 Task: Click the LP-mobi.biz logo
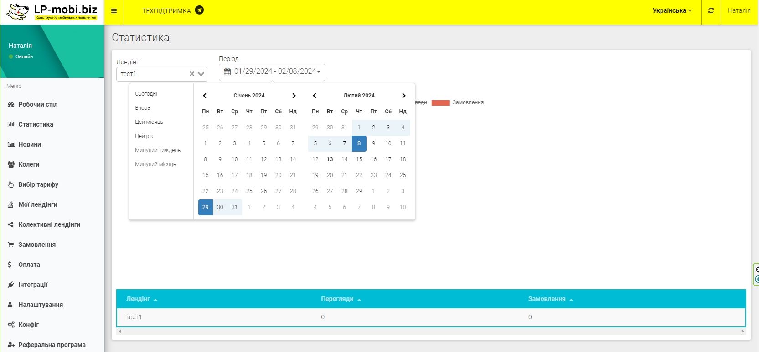(52, 12)
